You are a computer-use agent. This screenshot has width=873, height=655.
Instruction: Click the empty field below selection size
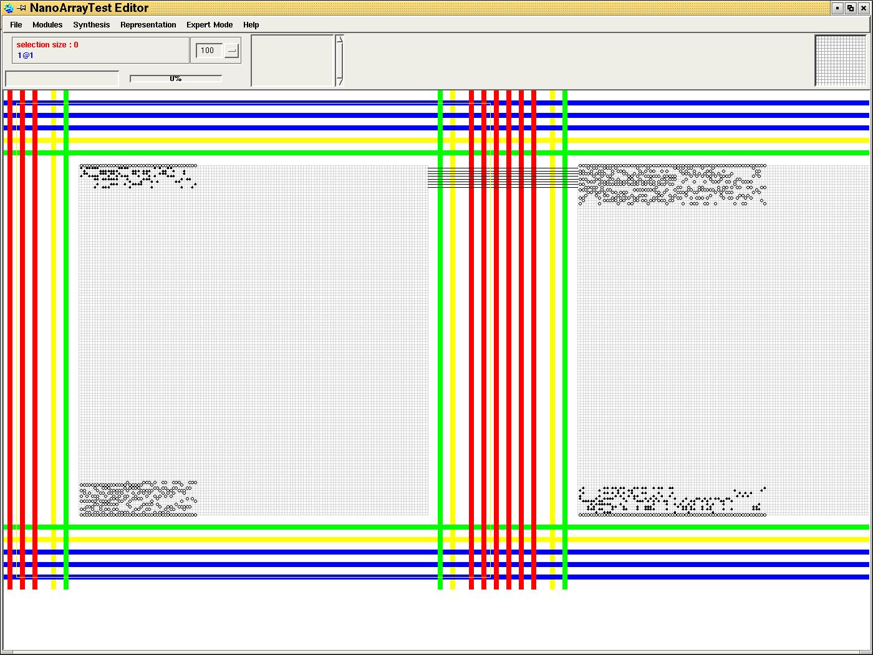tap(62, 79)
